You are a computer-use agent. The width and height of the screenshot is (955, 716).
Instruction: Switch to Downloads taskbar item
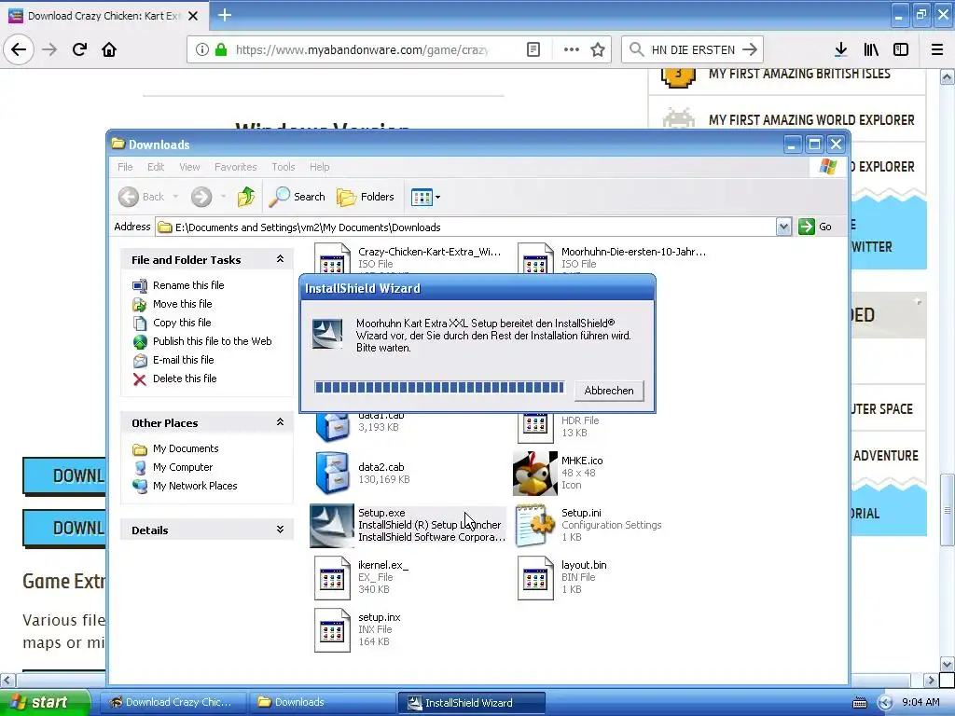click(x=323, y=702)
